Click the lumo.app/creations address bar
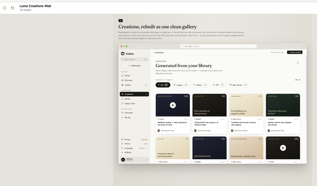317x186 pixels. 218,46
